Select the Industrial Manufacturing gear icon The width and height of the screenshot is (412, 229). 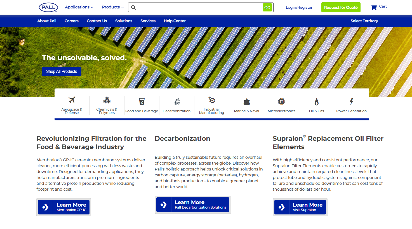pyautogui.click(x=212, y=100)
